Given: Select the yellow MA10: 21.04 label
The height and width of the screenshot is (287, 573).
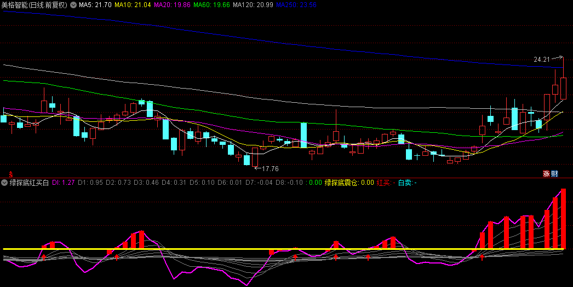Looking at the screenshot, I should click(133, 5).
